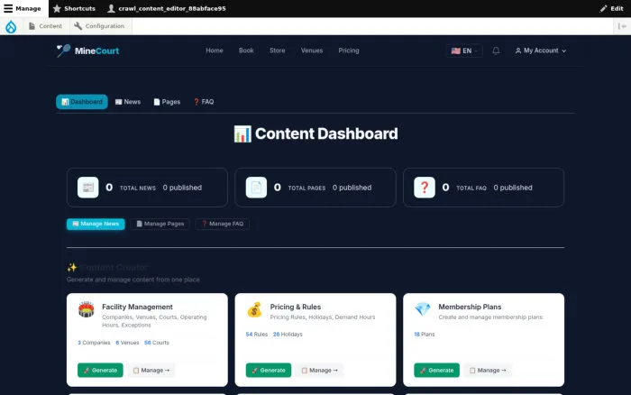This screenshot has height=395, width=631.
Task: Toggle toolbar orientation icon
Action: pyautogui.click(x=622, y=26)
